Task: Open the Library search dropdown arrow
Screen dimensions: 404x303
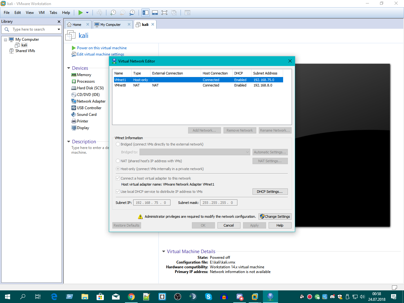Action: click(59, 29)
